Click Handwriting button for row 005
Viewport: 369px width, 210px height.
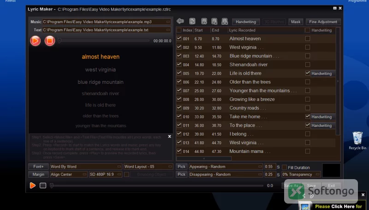click(x=323, y=74)
